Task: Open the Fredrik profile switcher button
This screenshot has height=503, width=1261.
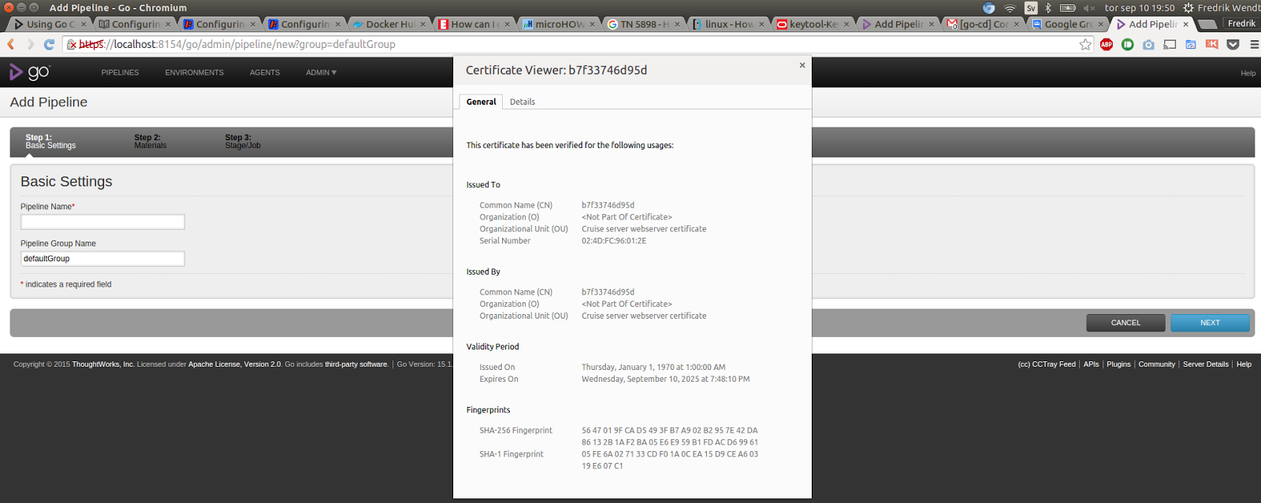Action: coord(1241,24)
